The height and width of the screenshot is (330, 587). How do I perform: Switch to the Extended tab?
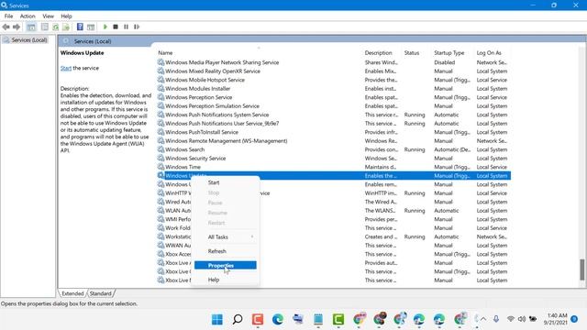pyautogui.click(x=72, y=293)
